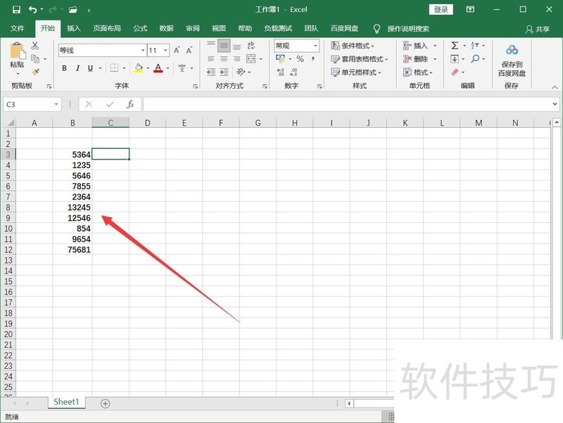Screen dimensions: 563x423
Task: Click the 共享 share button
Action: pos(538,29)
